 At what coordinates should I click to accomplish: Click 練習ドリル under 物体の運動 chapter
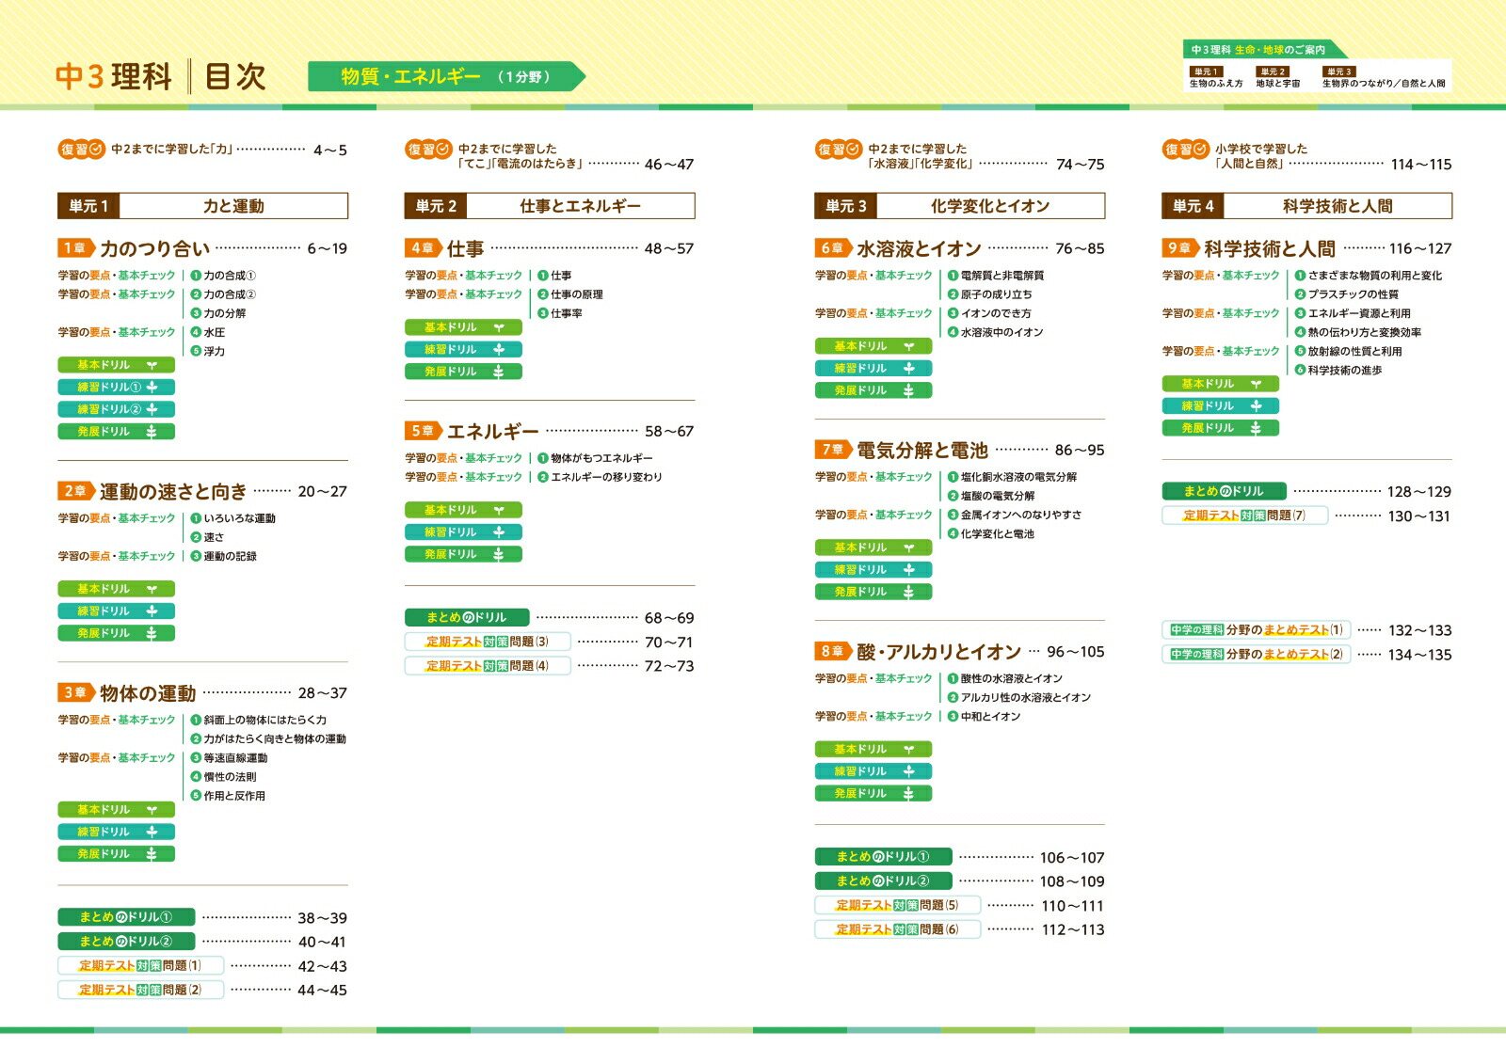point(117,832)
